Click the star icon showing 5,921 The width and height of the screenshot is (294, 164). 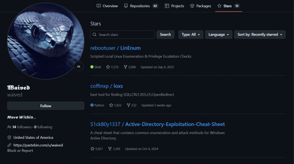coord(92,149)
